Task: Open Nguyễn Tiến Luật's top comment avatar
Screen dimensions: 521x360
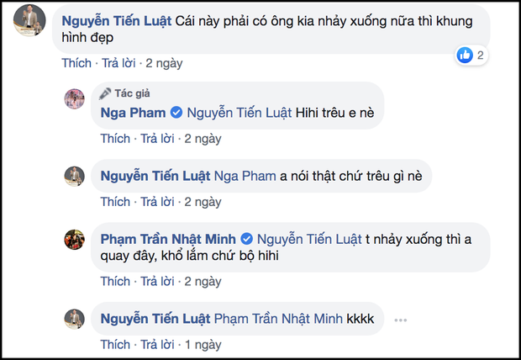Action: (x=30, y=27)
